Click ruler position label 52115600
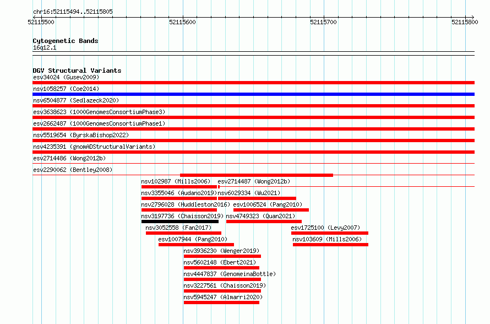 [182, 22]
